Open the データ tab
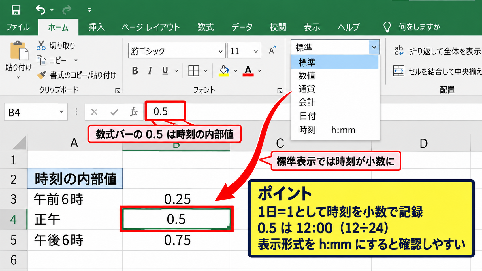482x271 pixels. click(x=242, y=27)
